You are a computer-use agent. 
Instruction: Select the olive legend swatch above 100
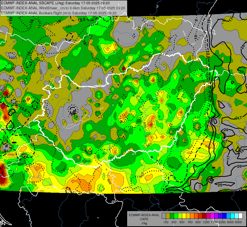coord(168,216)
